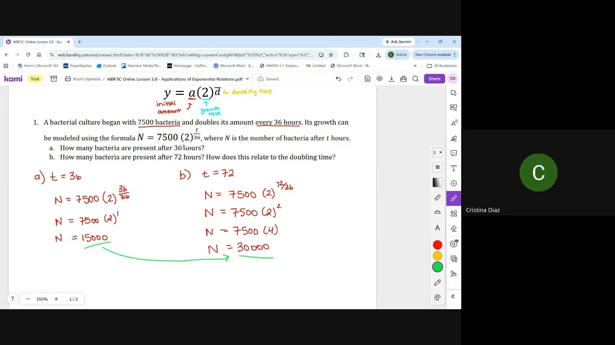
Task: Click the Kami logo
Action: pos(13,79)
